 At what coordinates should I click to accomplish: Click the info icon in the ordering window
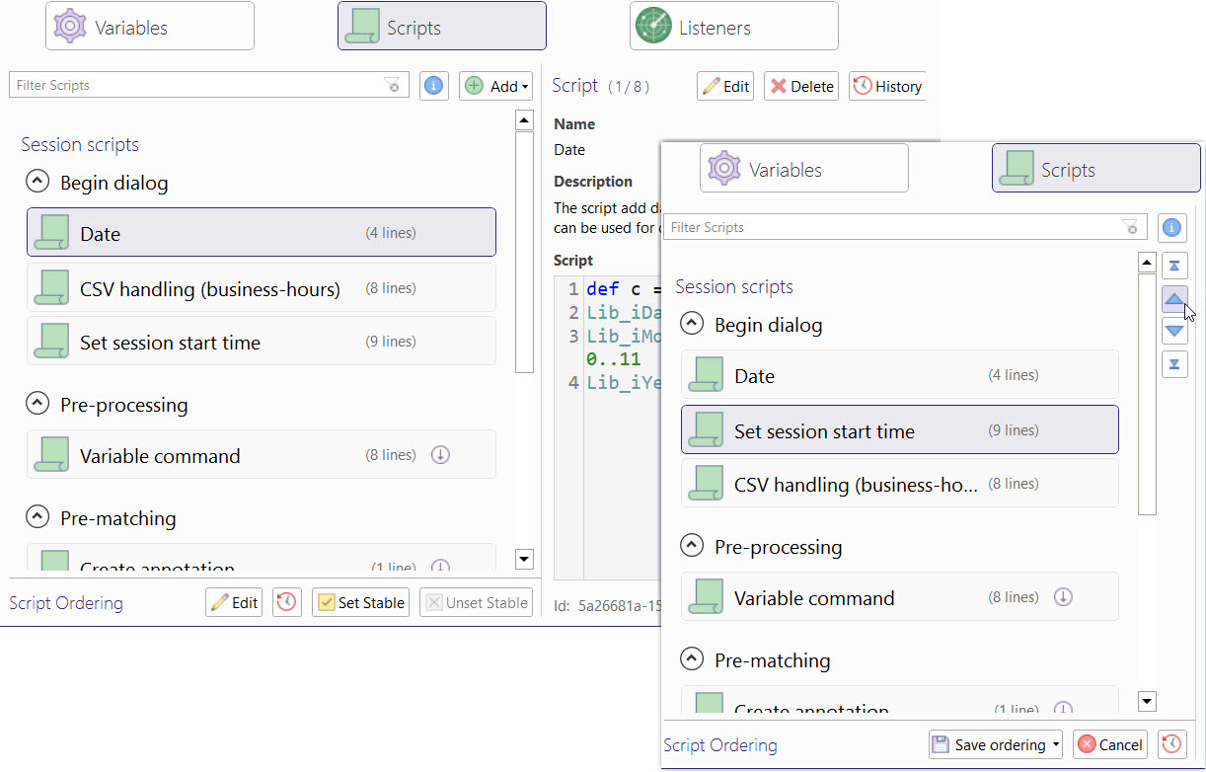1171,227
